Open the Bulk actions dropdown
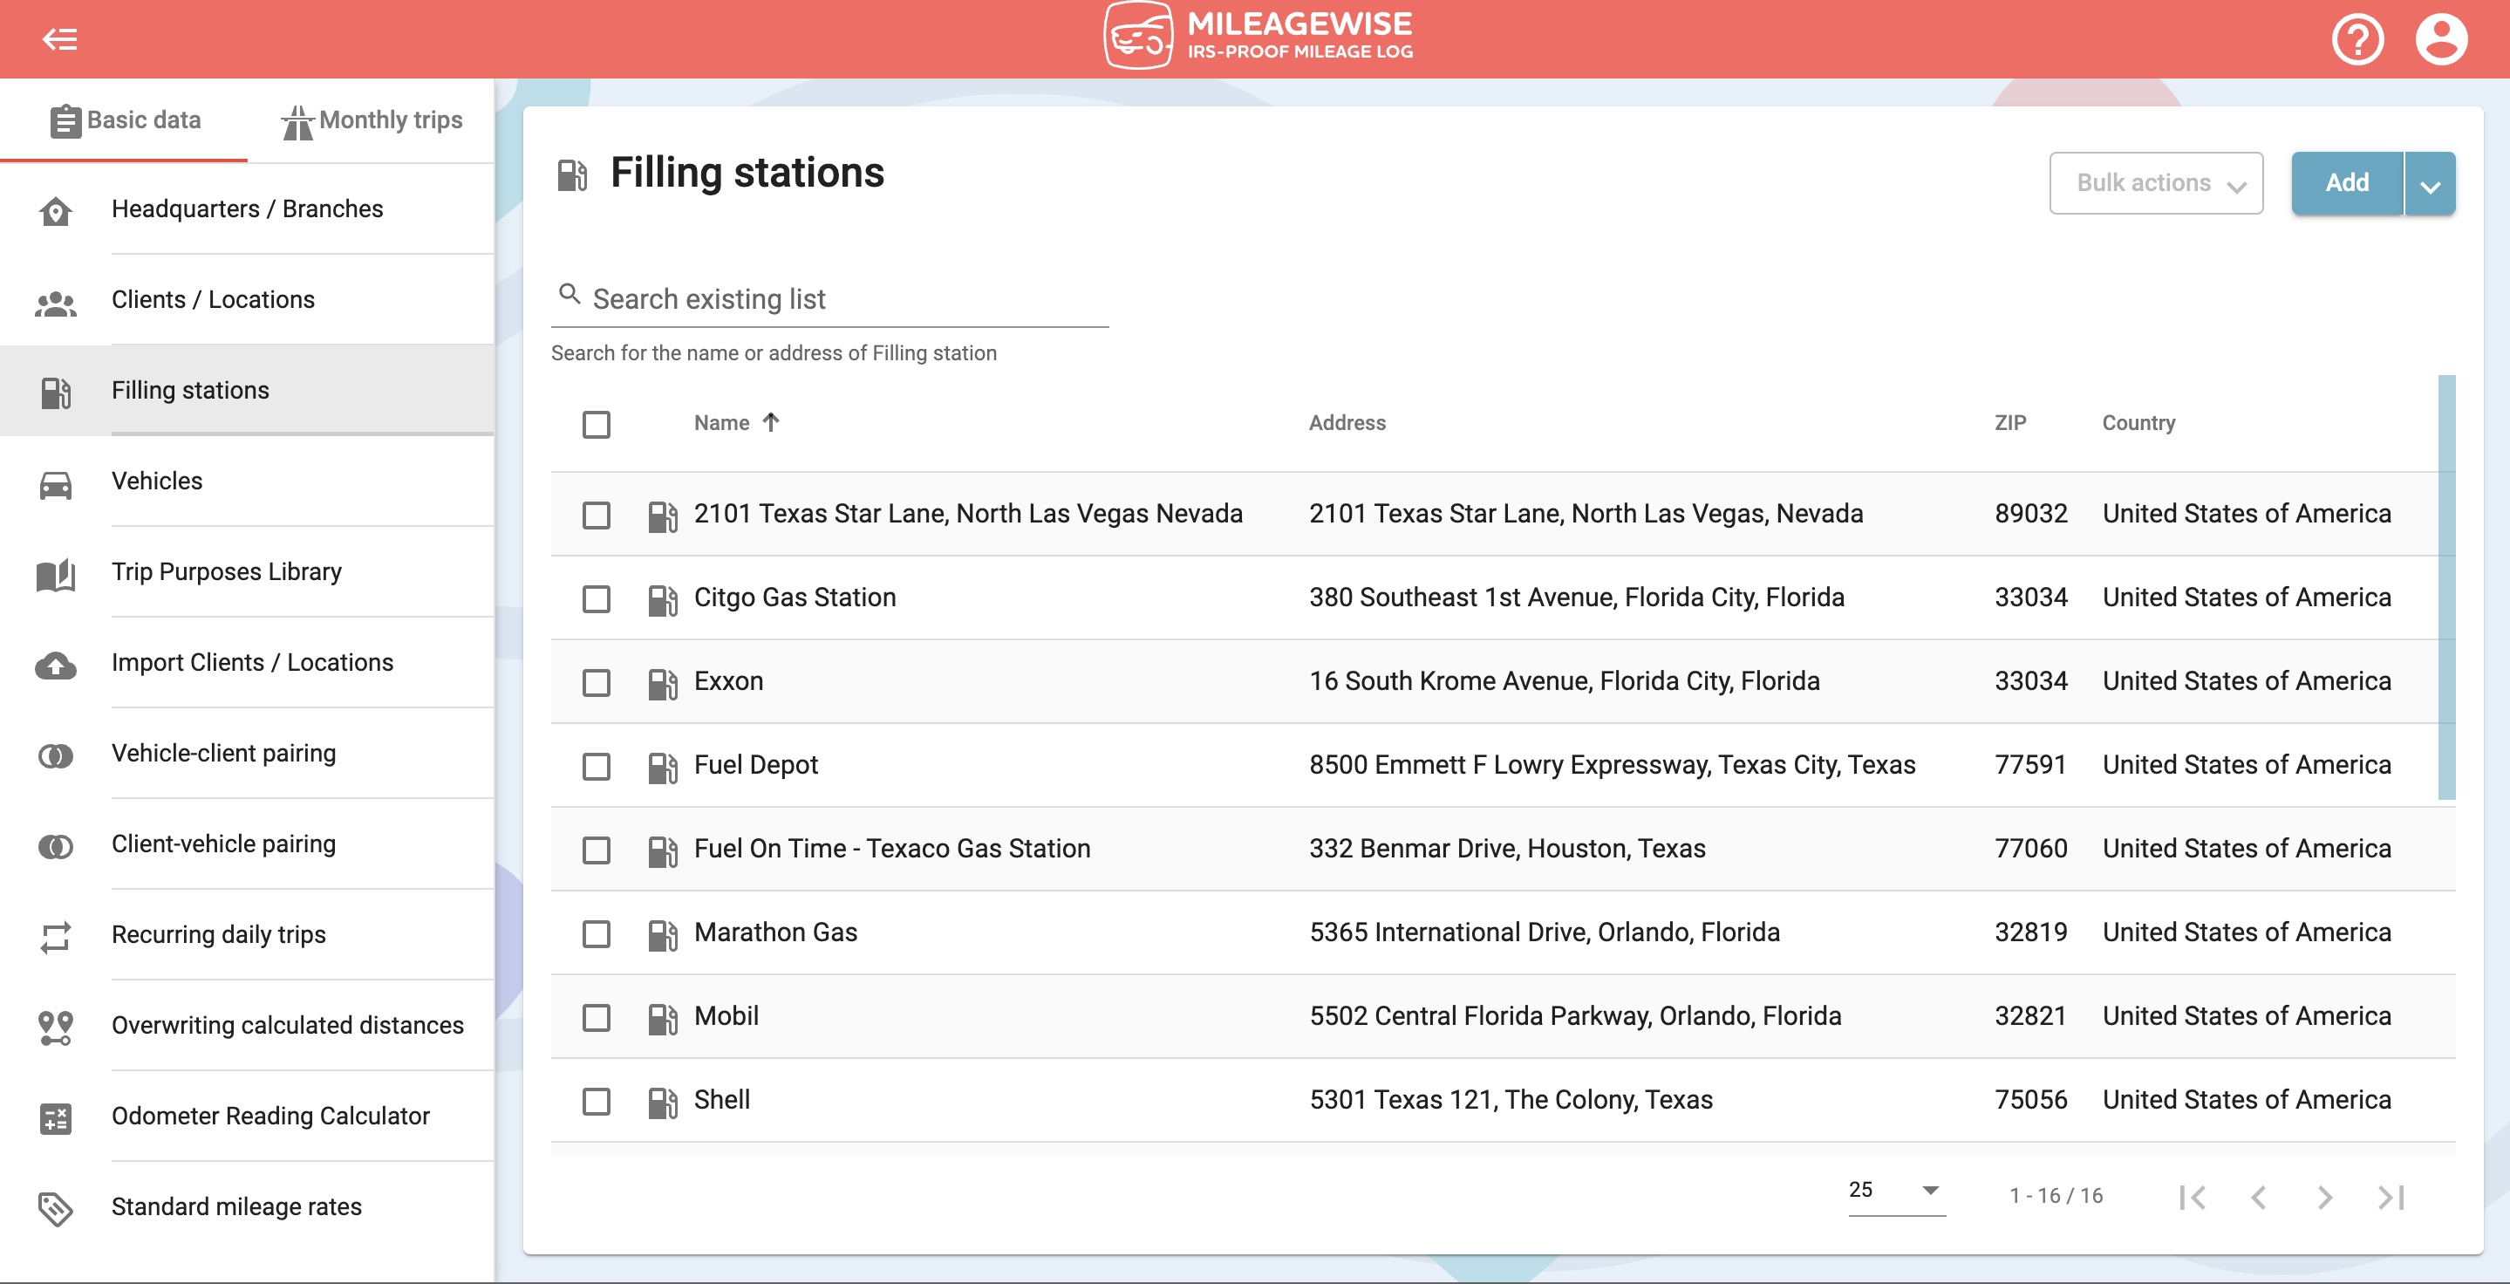This screenshot has height=1284, width=2510. coord(2155,183)
